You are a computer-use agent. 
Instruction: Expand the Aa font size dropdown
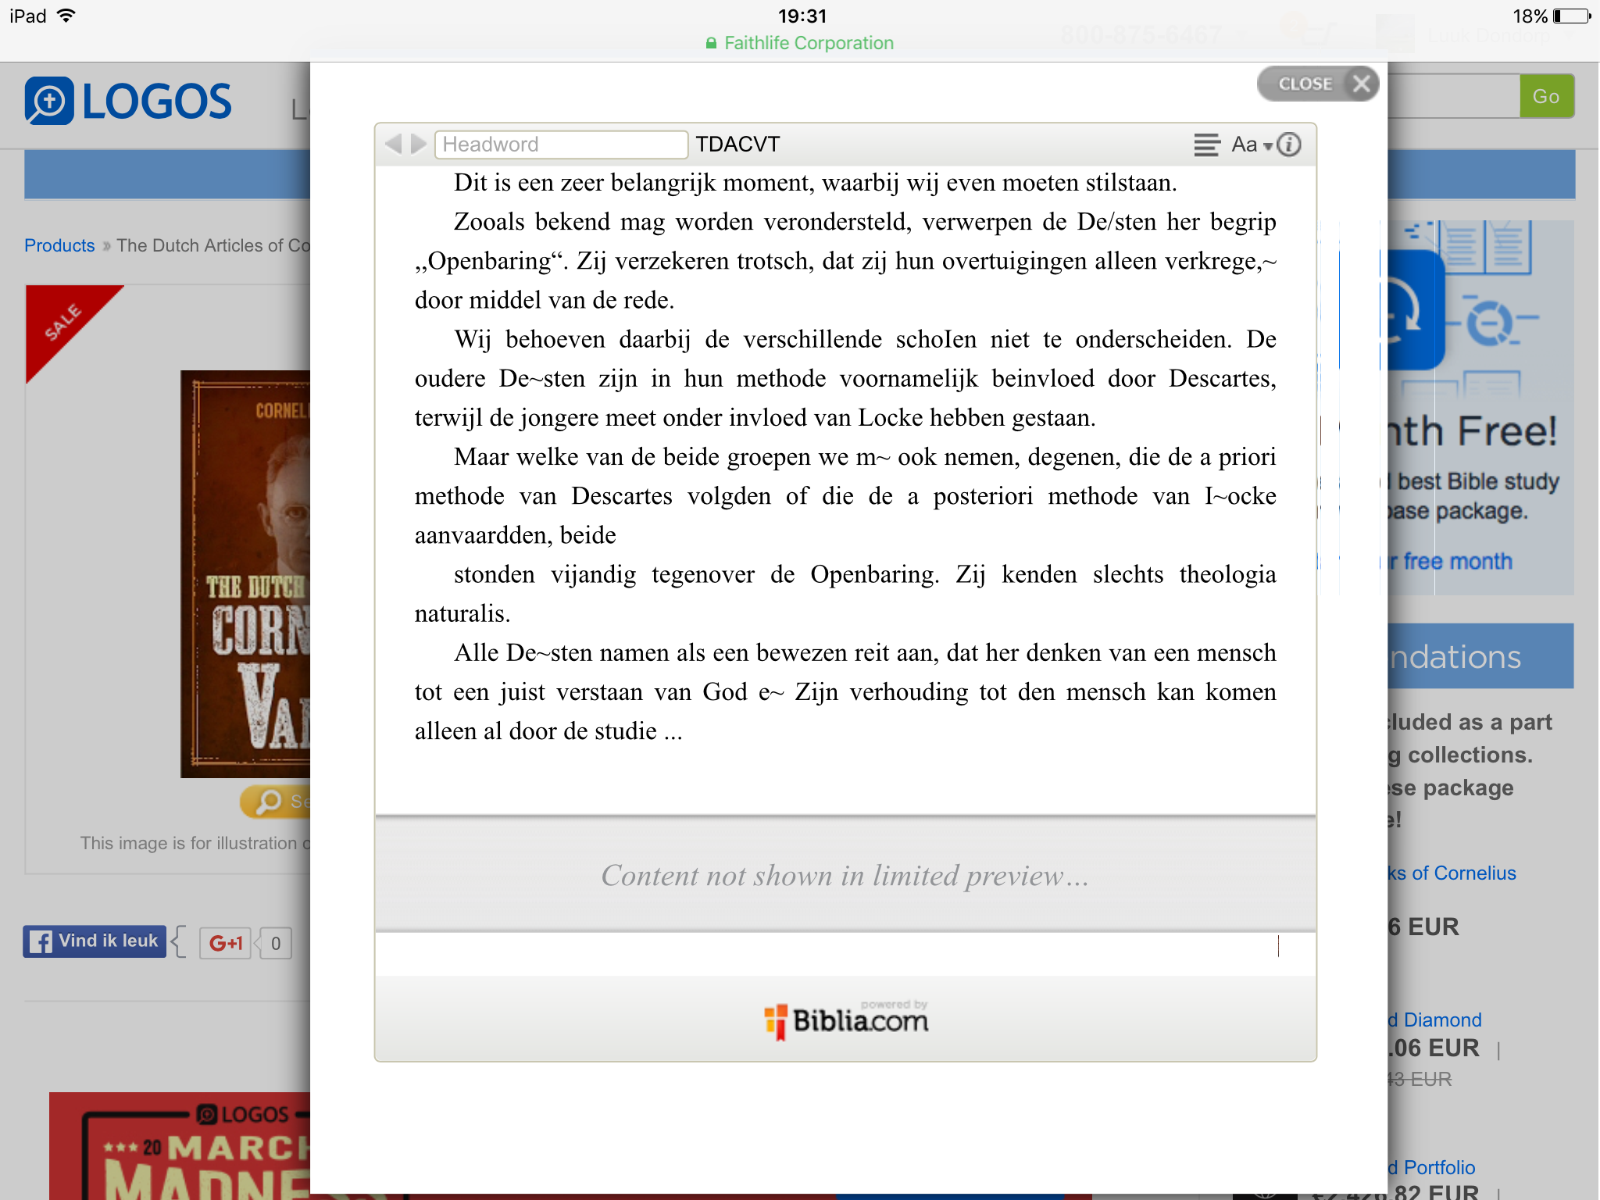(x=1251, y=145)
